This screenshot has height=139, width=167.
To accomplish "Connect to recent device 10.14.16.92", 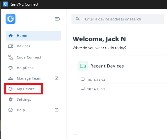I will pos(122,80).
